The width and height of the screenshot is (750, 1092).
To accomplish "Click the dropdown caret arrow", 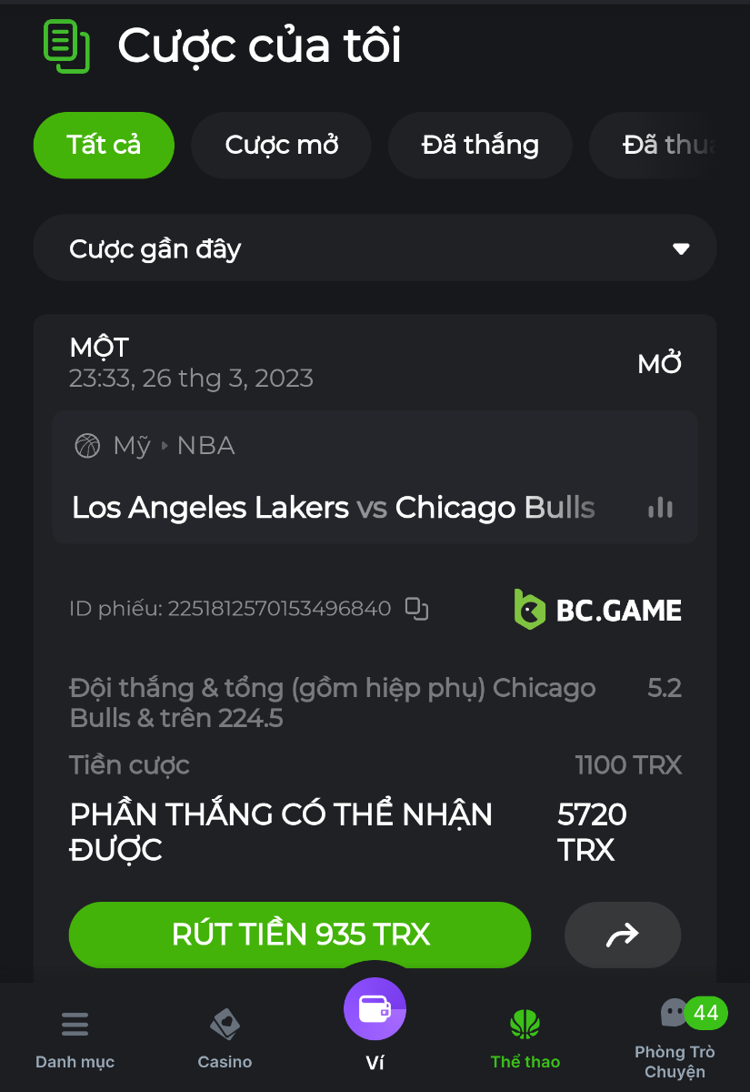I will tap(681, 249).
